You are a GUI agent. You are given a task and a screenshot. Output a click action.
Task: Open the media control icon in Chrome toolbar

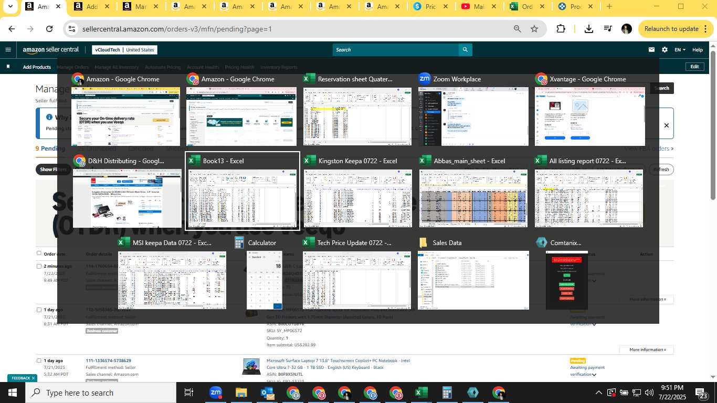tap(608, 29)
